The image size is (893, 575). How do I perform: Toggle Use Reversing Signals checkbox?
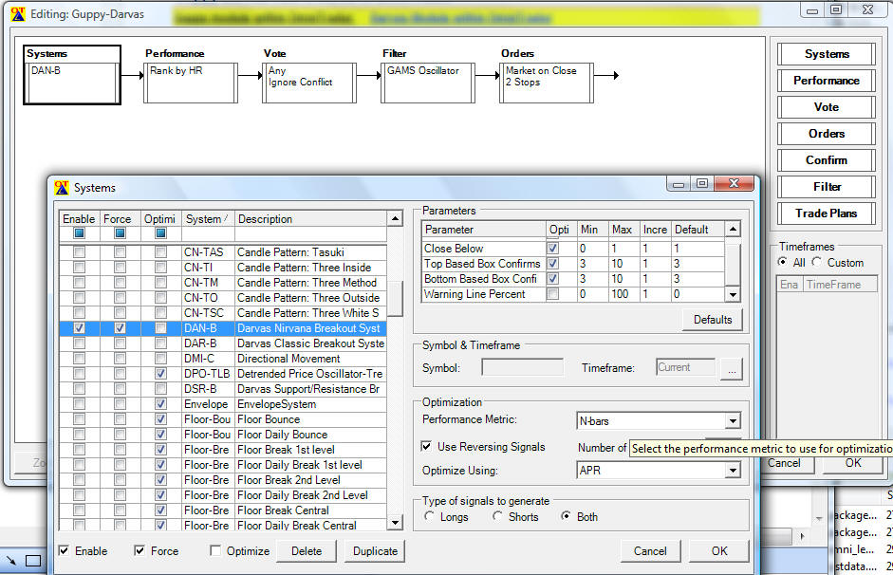coord(426,446)
